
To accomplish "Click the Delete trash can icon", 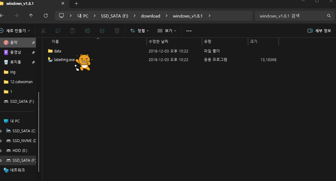I will [117, 31].
